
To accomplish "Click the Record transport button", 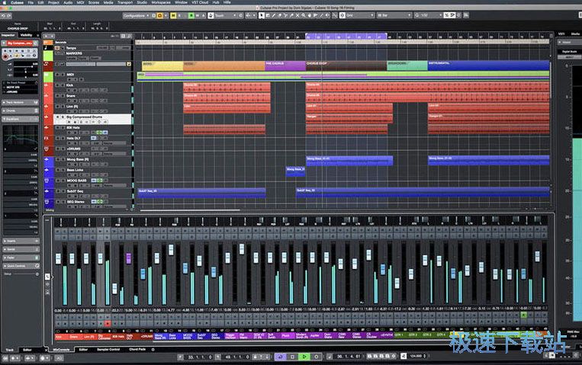I will click(x=317, y=357).
